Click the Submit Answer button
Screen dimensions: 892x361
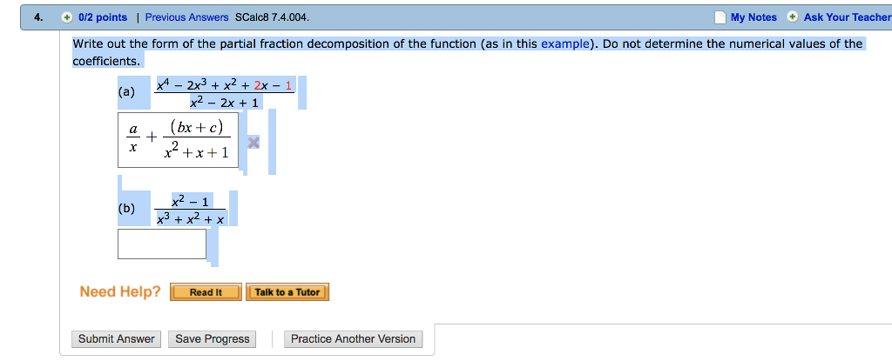(x=116, y=339)
